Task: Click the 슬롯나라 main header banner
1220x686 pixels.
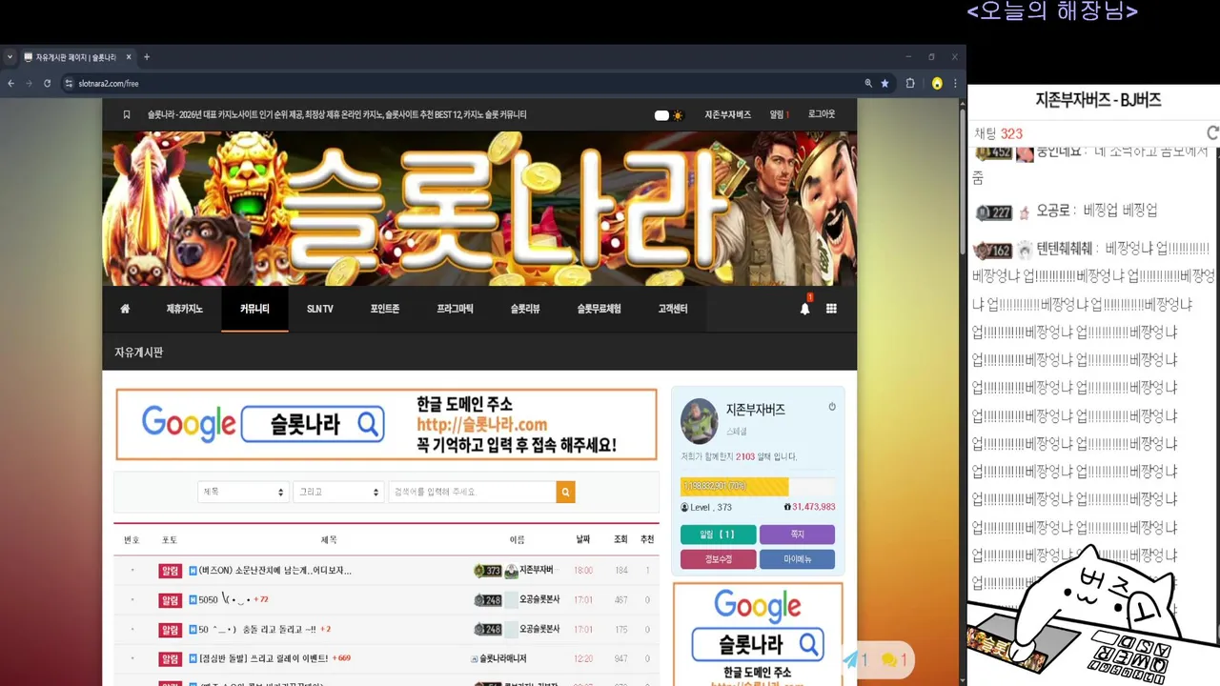Action: click(479, 209)
